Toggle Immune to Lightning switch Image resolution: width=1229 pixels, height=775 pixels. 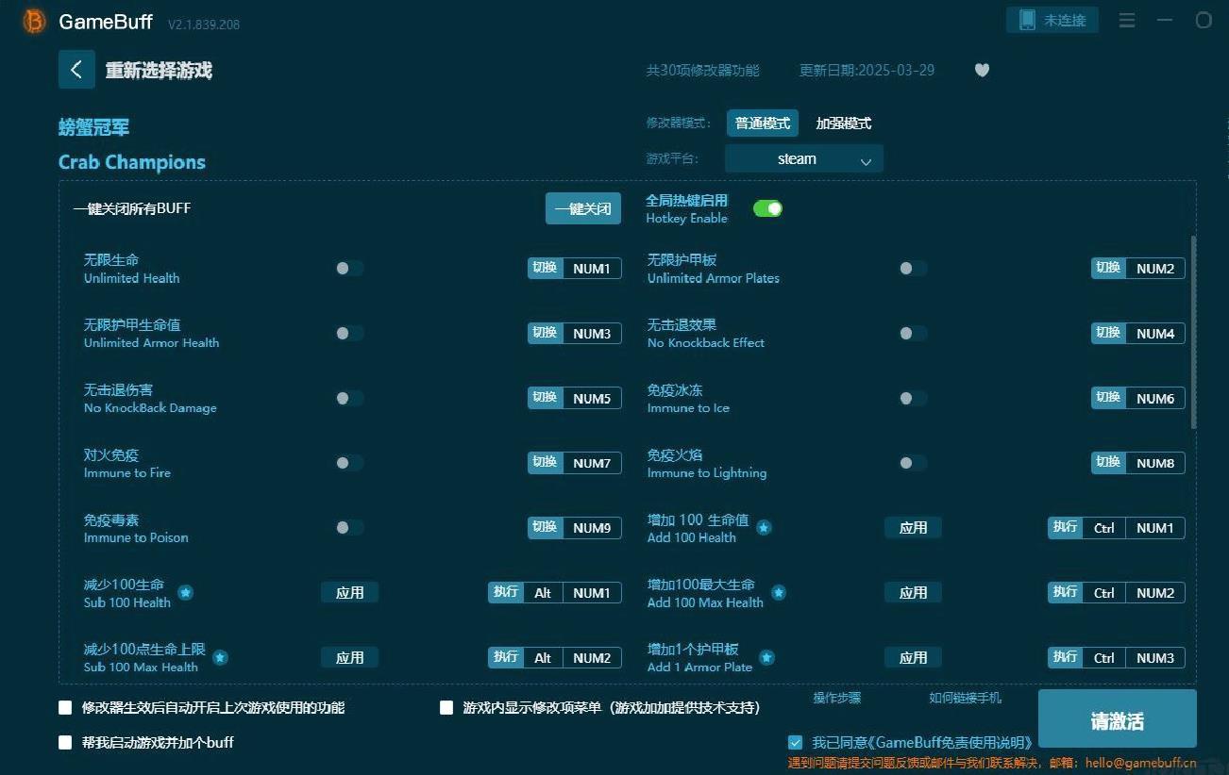[x=913, y=463]
